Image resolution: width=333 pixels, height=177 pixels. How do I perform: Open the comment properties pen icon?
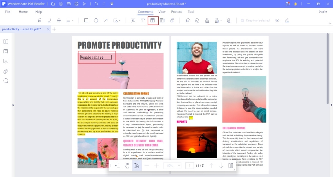pyautogui.click(x=287, y=20)
